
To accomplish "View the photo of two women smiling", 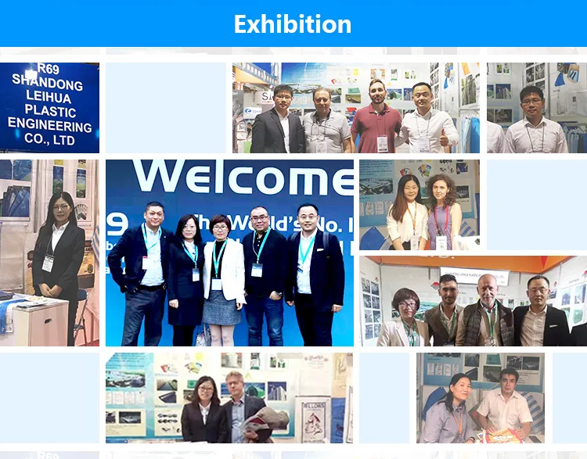I will (x=420, y=206).
